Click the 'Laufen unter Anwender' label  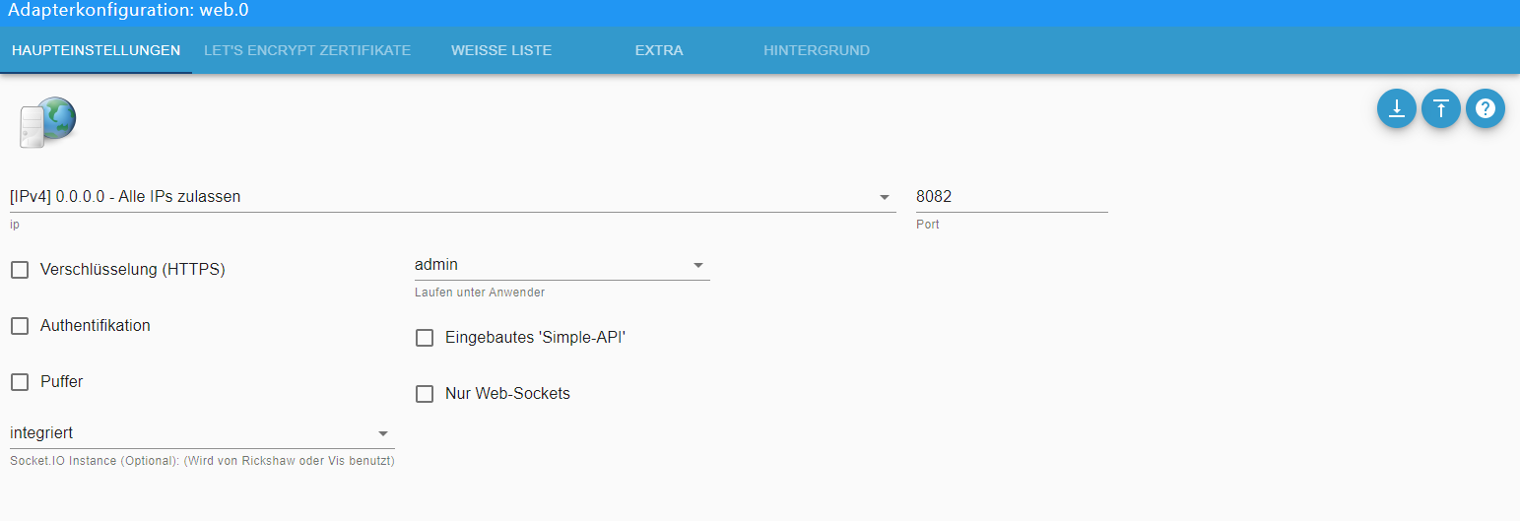pyautogui.click(x=480, y=293)
